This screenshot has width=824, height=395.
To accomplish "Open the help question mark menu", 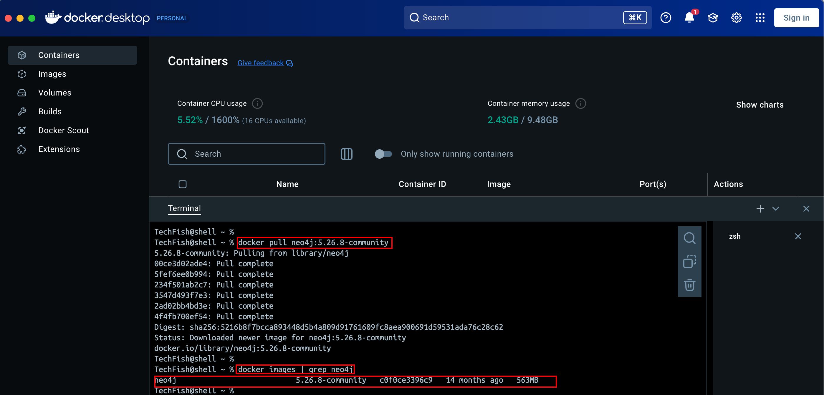I will [x=666, y=18].
